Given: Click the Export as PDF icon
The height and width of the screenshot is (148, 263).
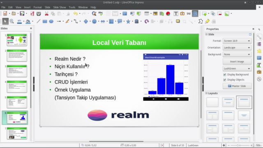Looking at the screenshot, I should pyautogui.click(x=32, y=14).
